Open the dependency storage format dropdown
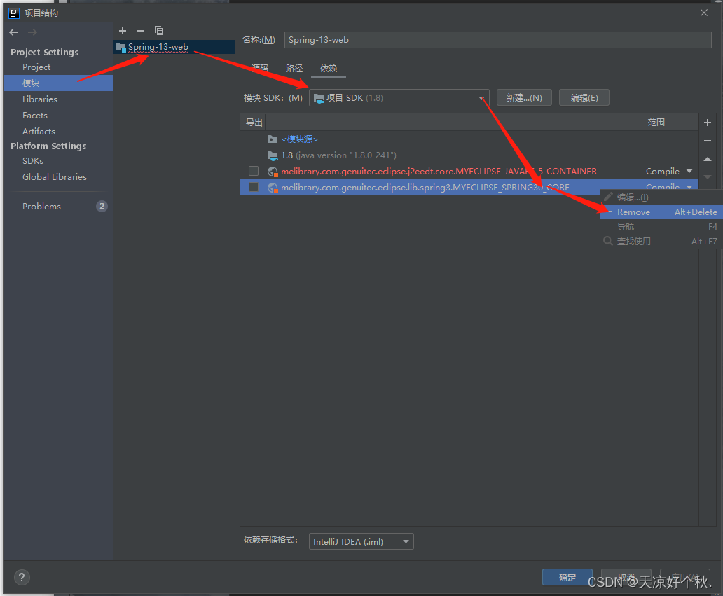Viewport: 723px width, 596px height. (x=361, y=541)
